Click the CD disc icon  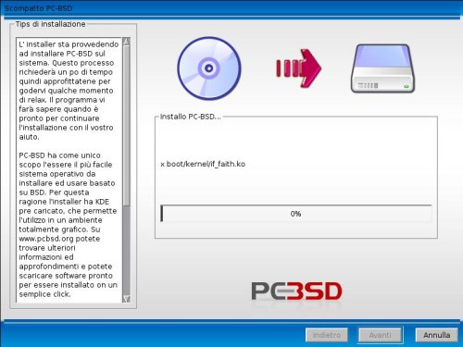[x=209, y=68]
